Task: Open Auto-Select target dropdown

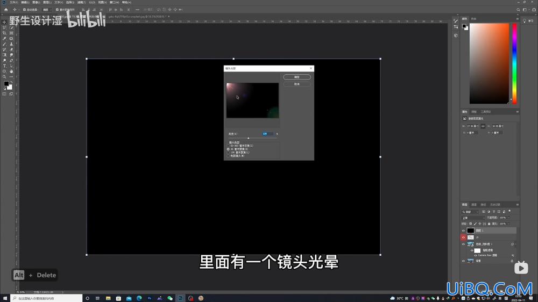Action: tap(46, 10)
